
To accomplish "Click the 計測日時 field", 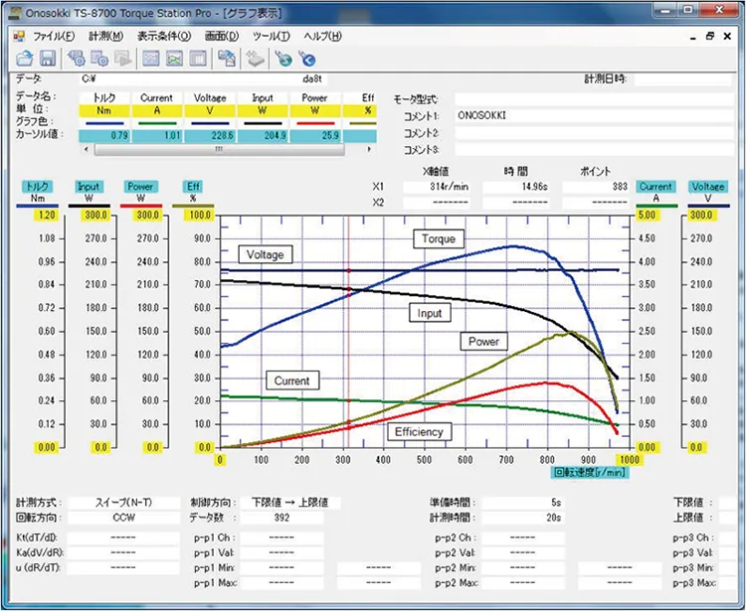I will tap(682, 79).
